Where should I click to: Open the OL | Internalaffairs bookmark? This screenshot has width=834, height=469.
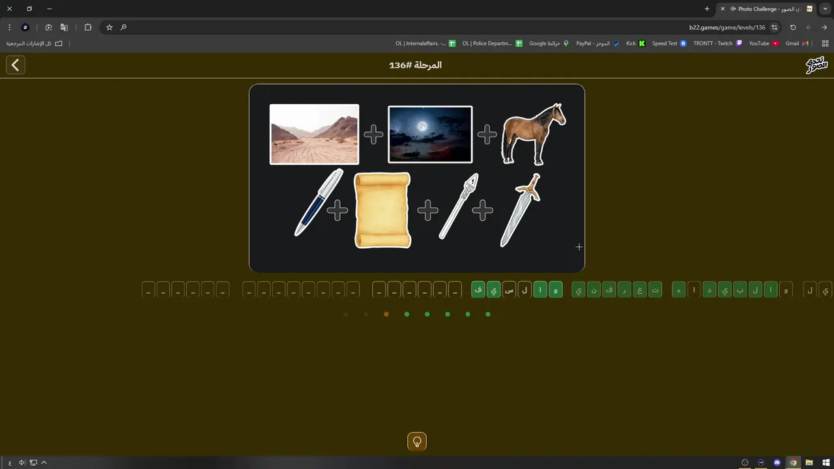coord(425,44)
